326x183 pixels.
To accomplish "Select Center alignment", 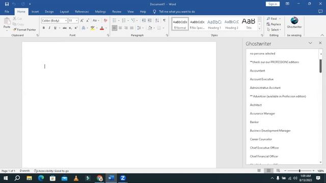I will tap(120, 28).
